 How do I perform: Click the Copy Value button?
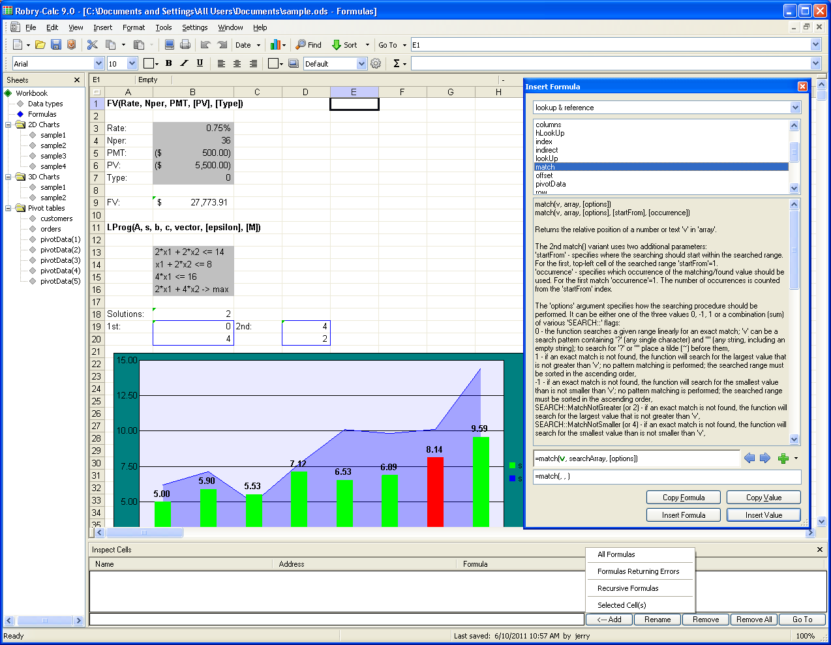763,498
